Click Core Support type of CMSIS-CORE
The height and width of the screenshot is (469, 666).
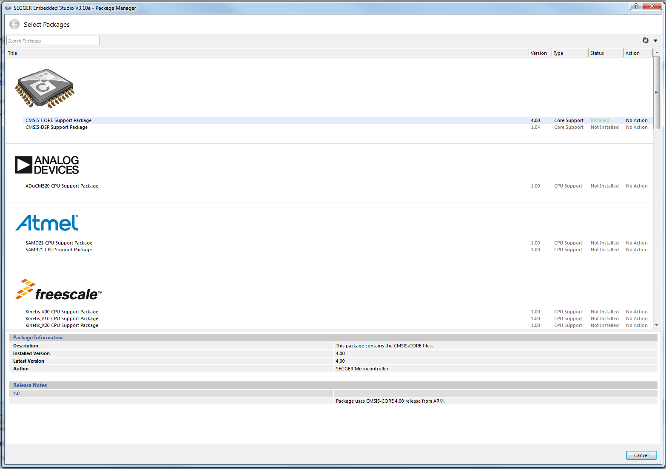click(569, 120)
